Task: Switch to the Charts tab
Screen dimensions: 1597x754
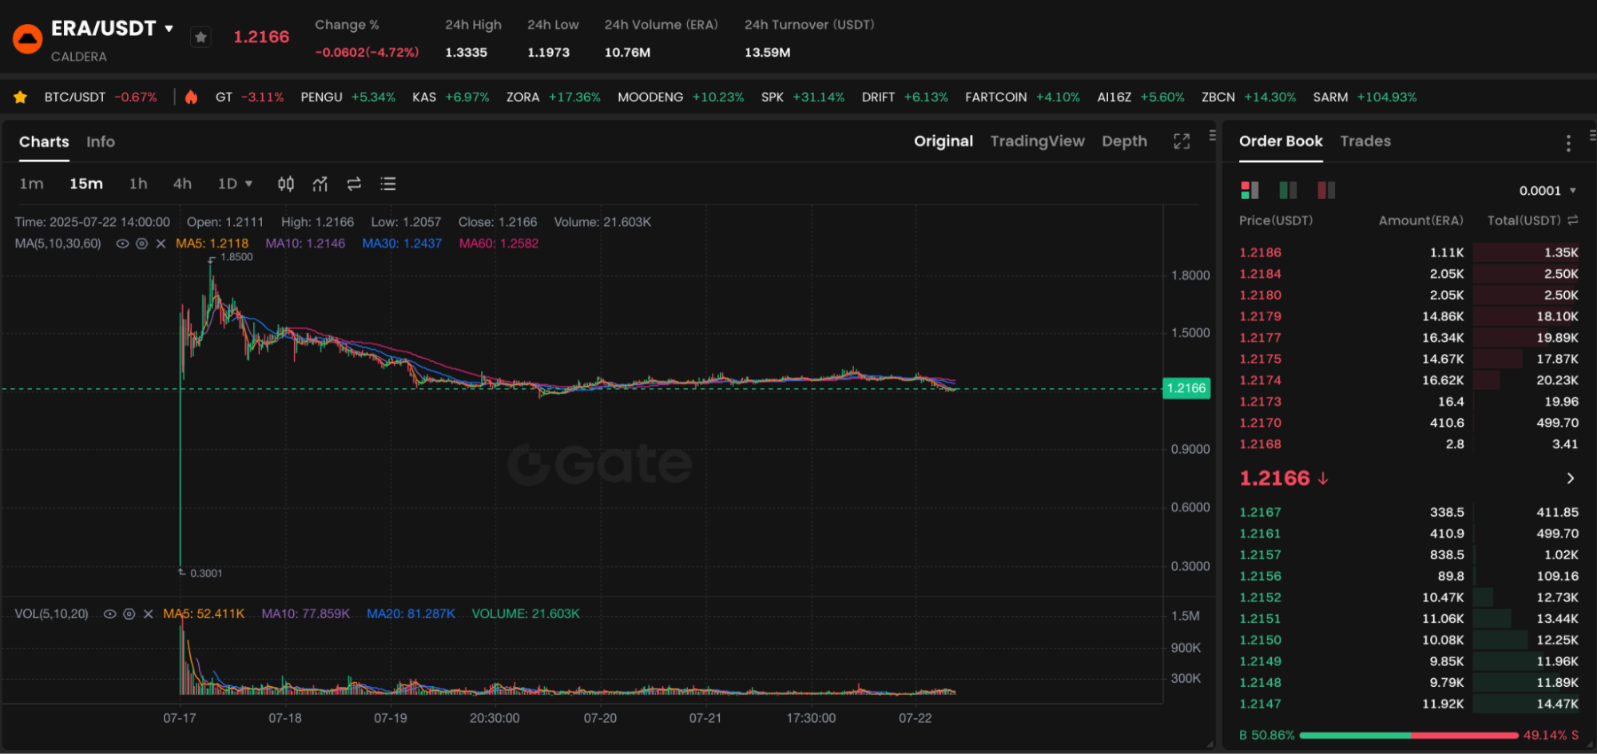Action: point(44,141)
